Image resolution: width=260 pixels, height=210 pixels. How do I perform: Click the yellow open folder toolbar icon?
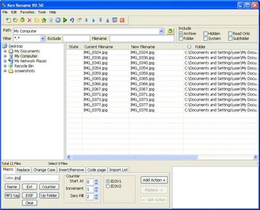36,20
